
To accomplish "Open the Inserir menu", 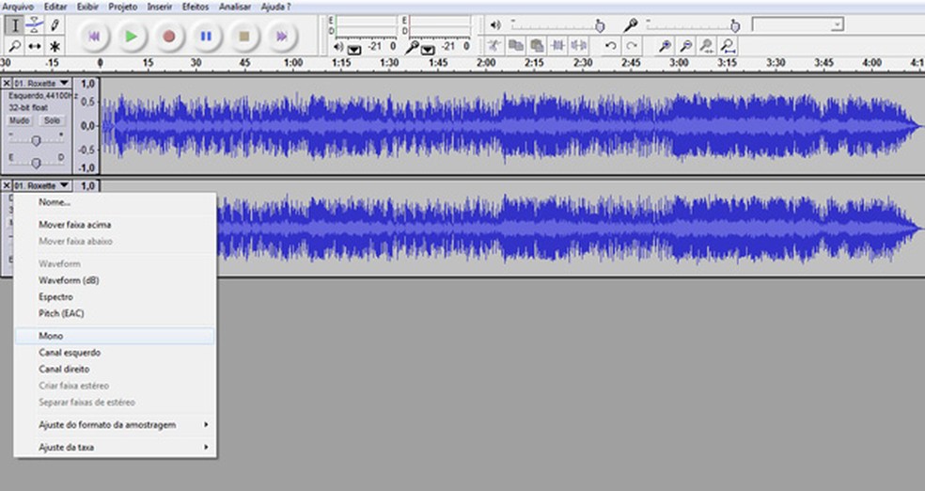I will (160, 8).
